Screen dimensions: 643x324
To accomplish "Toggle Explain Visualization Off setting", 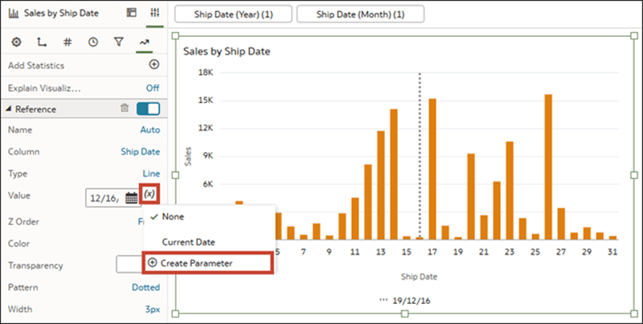I will (153, 88).
